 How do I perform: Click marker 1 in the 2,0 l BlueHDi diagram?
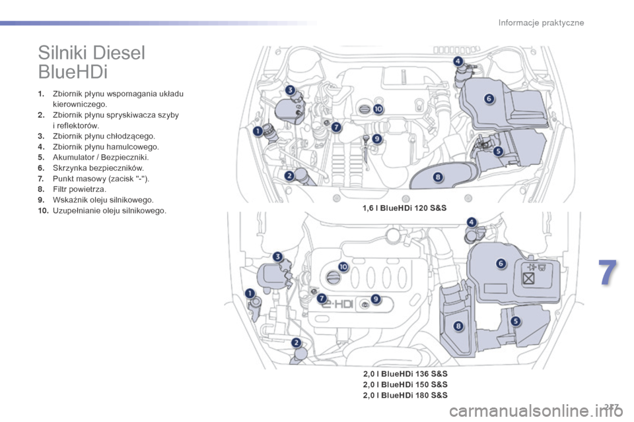pyautogui.click(x=250, y=293)
